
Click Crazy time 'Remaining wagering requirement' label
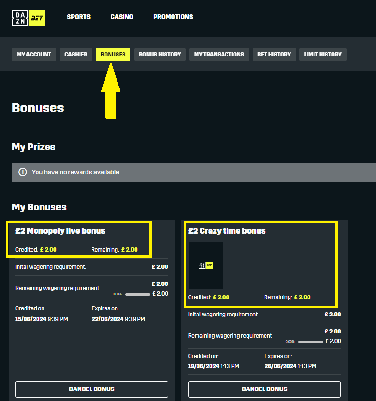pos(230,336)
